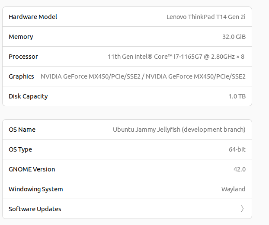Select the 1.0 TB disk value
The width and height of the screenshot is (269, 225).
237,96
